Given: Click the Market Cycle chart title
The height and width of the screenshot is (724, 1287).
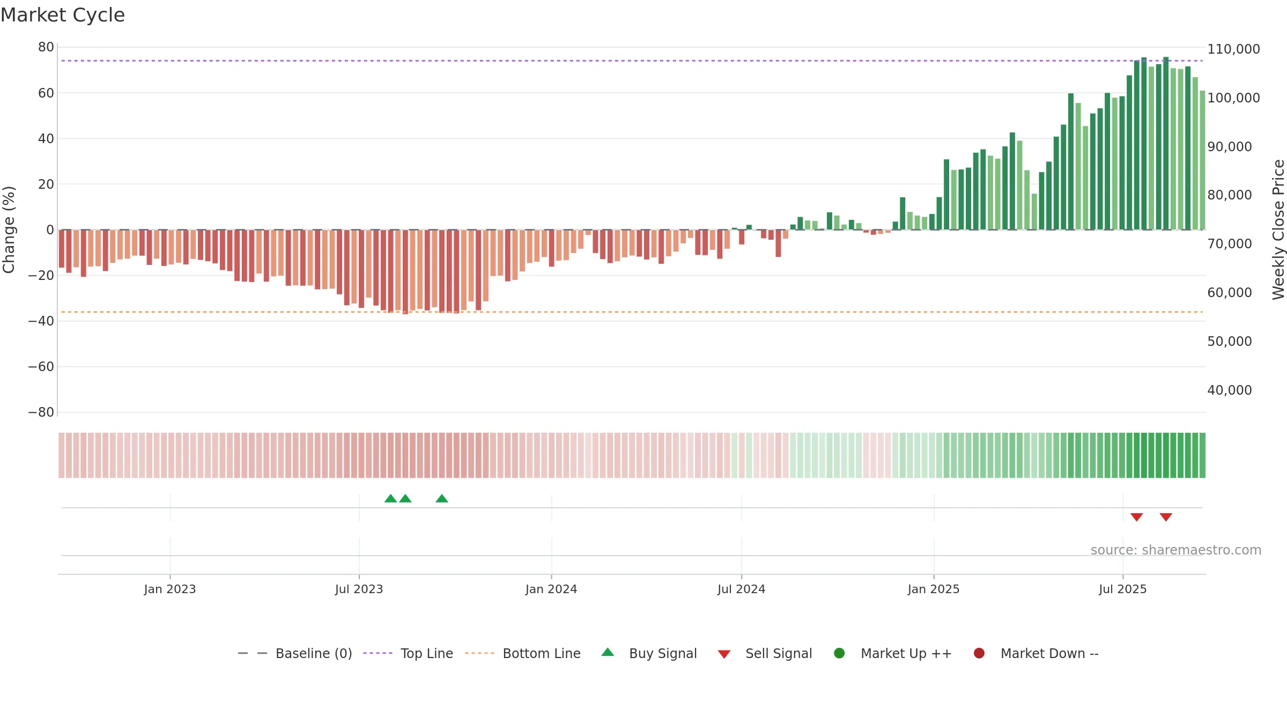Looking at the screenshot, I should pyautogui.click(x=63, y=15).
